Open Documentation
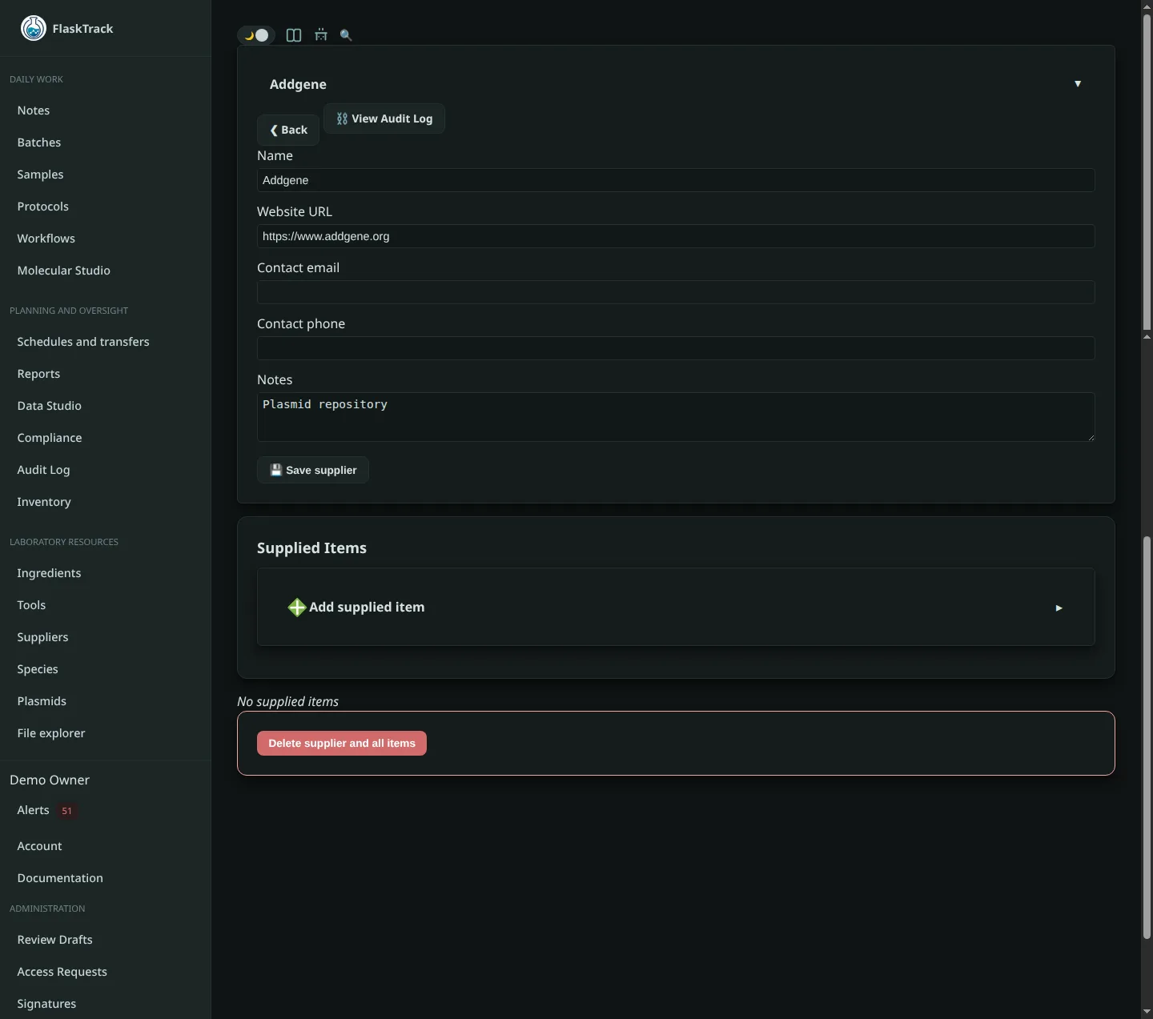Screen dimensions: 1153x1019 pos(60,878)
